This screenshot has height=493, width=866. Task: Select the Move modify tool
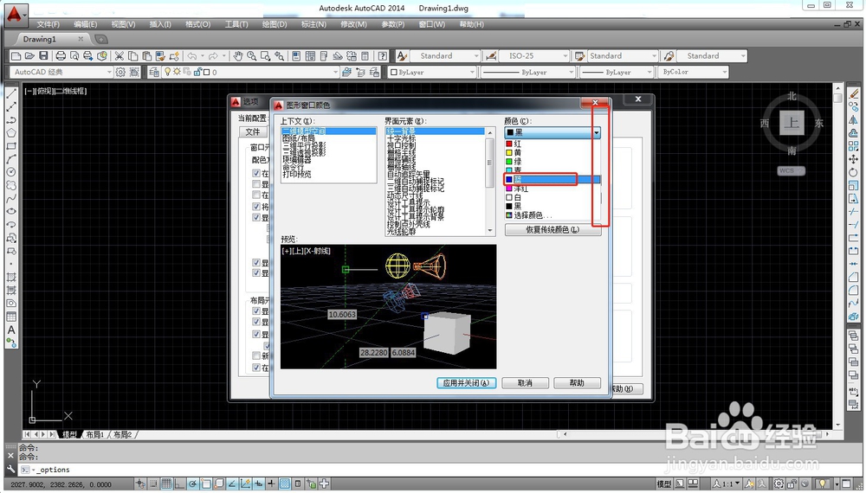point(854,159)
